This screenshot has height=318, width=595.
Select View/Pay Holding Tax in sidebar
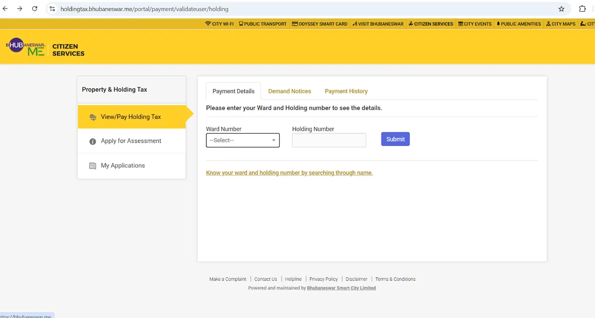click(131, 117)
